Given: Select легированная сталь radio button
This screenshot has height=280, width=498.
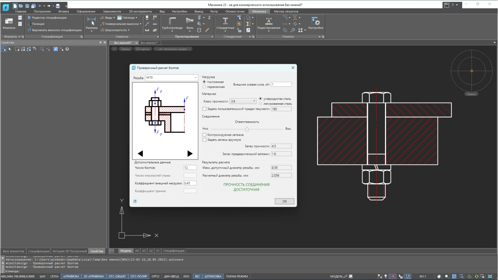Looking at the screenshot, I should point(260,104).
